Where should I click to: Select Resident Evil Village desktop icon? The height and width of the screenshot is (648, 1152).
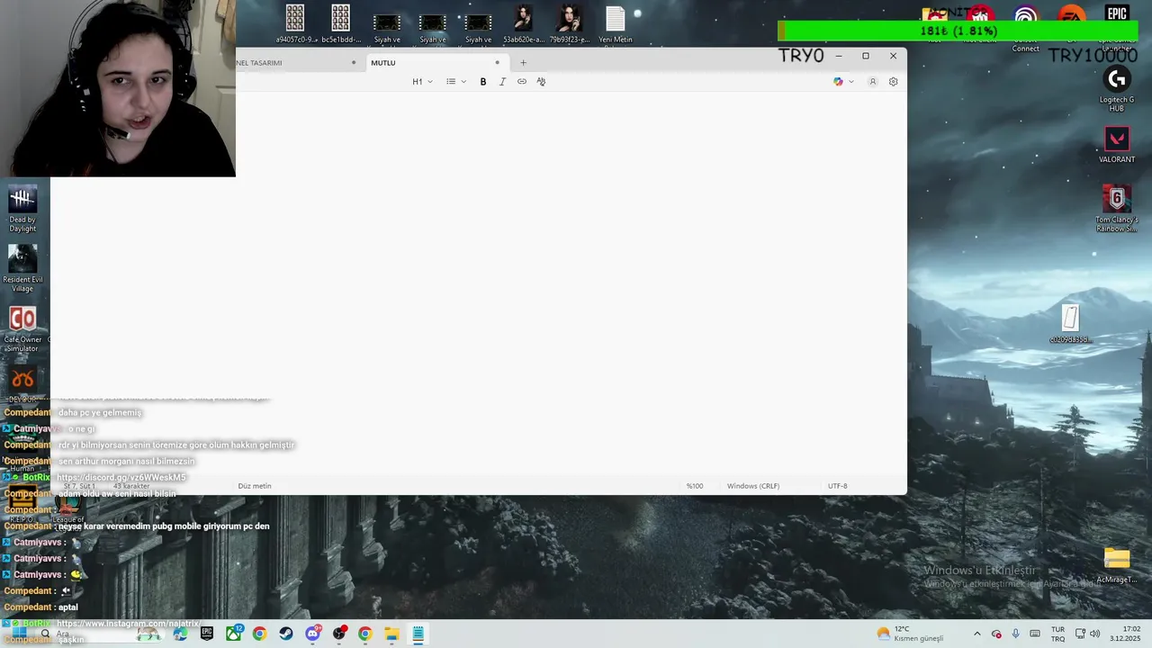click(22, 268)
